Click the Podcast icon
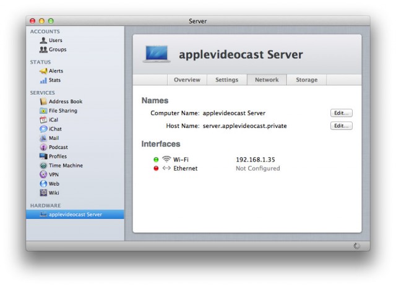This screenshot has height=287, width=396. click(x=43, y=147)
